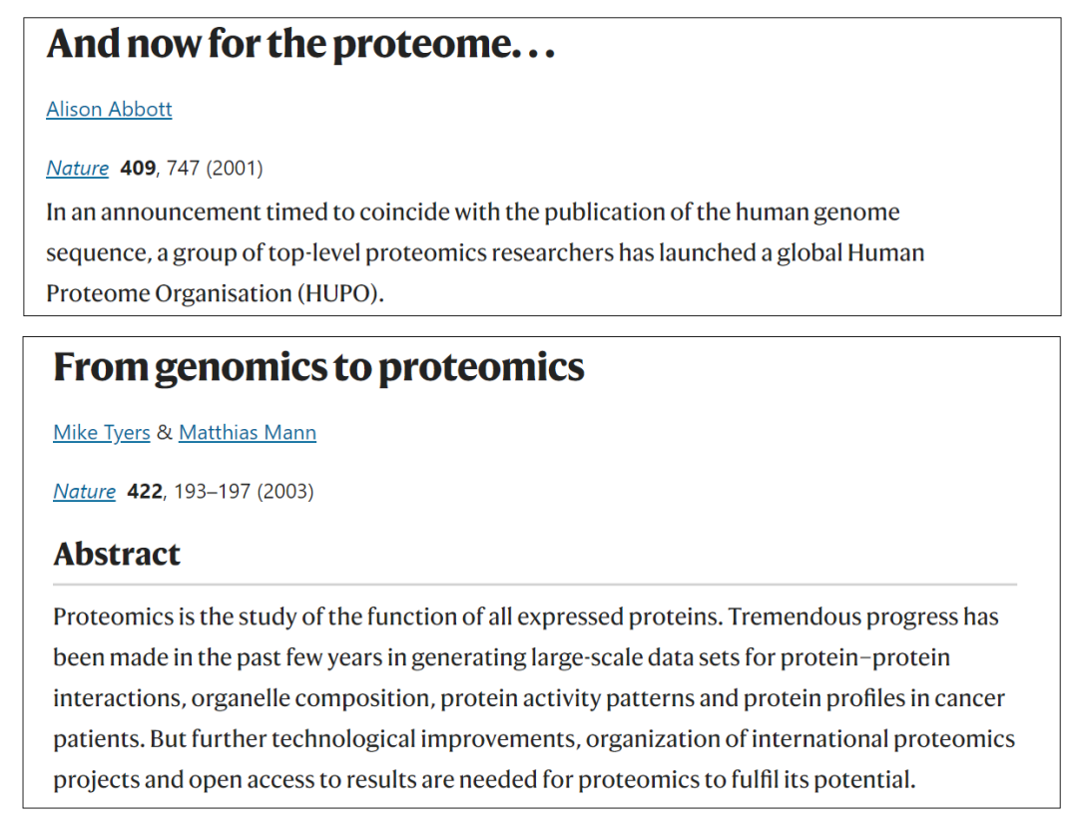The image size is (1078, 825).
Task: Click the bold volume number 422
Action: click(145, 492)
